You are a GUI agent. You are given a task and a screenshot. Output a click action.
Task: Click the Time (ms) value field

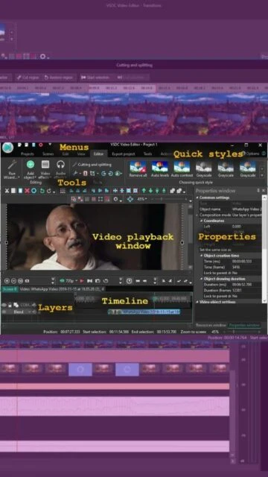246,262
